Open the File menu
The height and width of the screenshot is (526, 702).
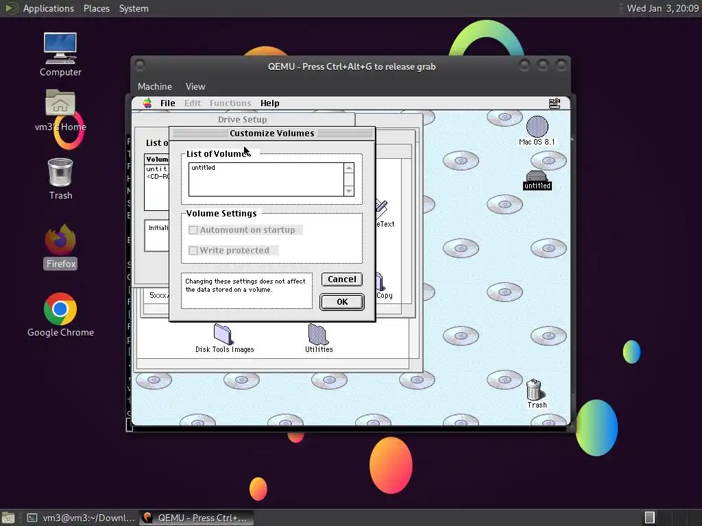[x=167, y=103]
